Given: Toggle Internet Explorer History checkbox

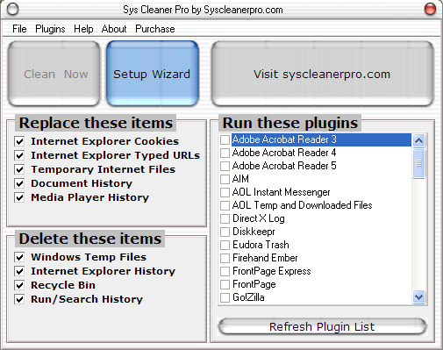Looking at the screenshot, I should tap(19, 271).
